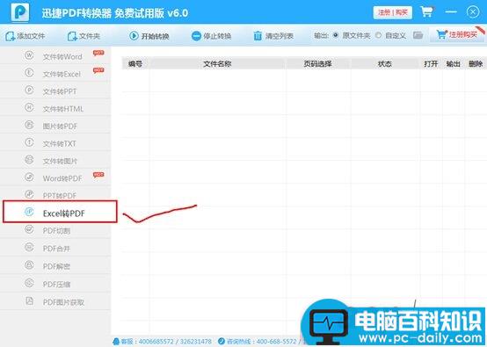Open PDF合并 merge option

[55, 248]
